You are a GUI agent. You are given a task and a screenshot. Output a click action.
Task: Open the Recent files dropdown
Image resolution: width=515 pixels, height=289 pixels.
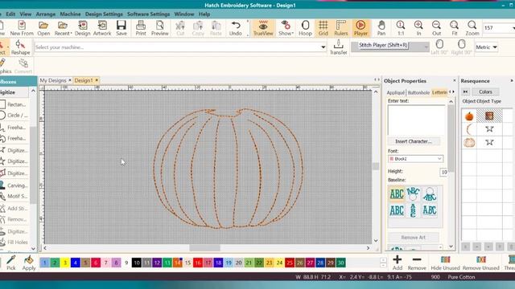[x=63, y=28]
